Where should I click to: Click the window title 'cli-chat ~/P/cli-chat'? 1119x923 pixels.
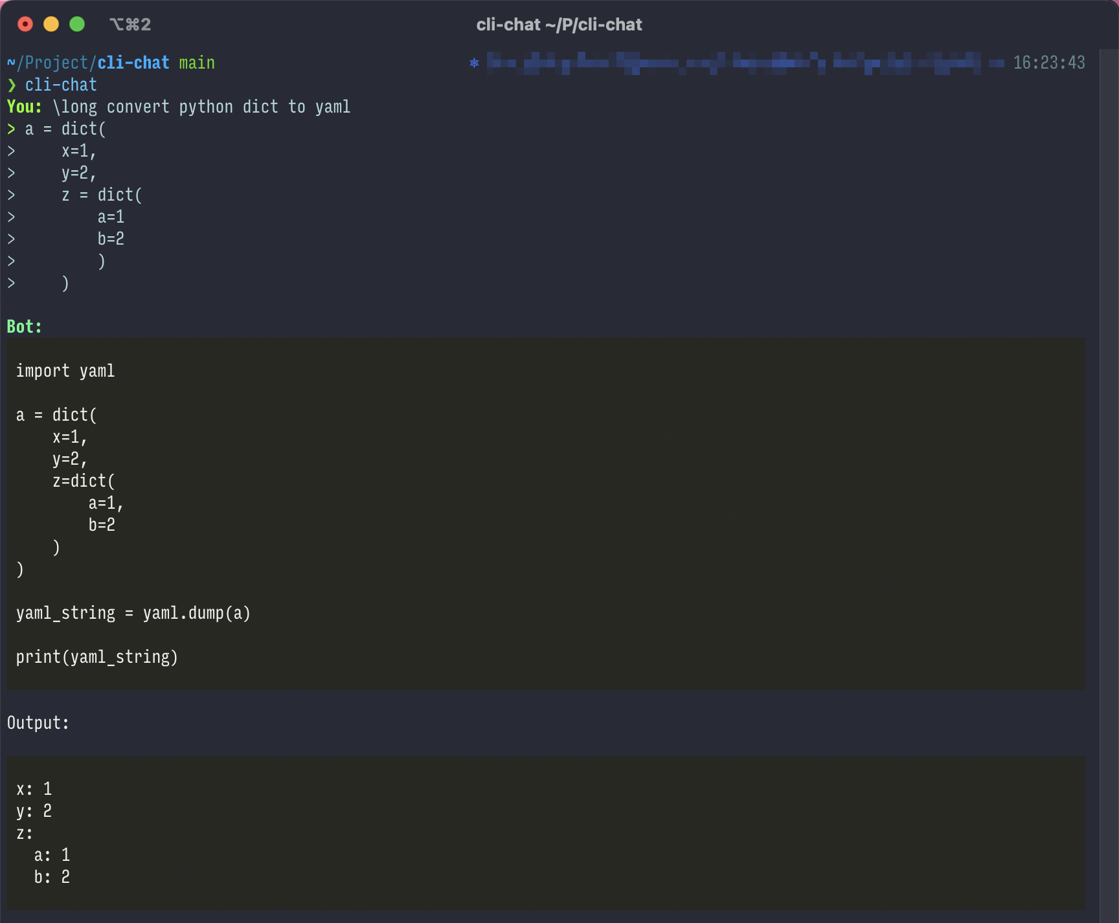(x=559, y=25)
